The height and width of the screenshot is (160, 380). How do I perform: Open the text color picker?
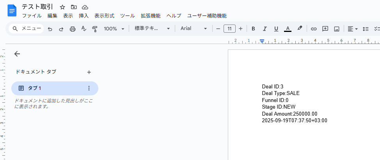click(288, 29)
